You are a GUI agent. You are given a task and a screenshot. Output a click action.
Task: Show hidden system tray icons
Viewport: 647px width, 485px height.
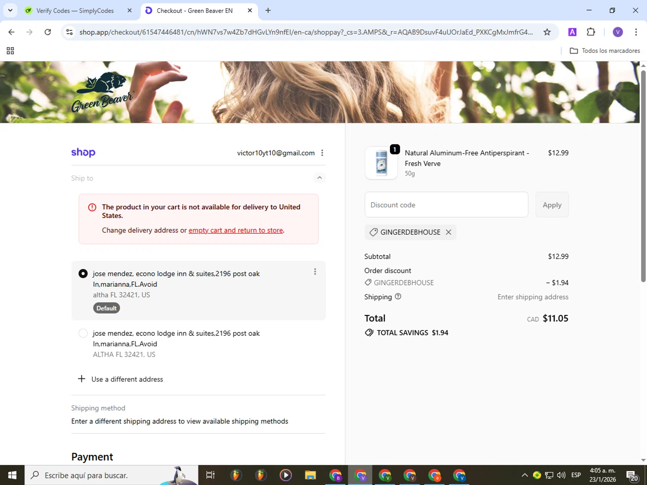point(525,475)
